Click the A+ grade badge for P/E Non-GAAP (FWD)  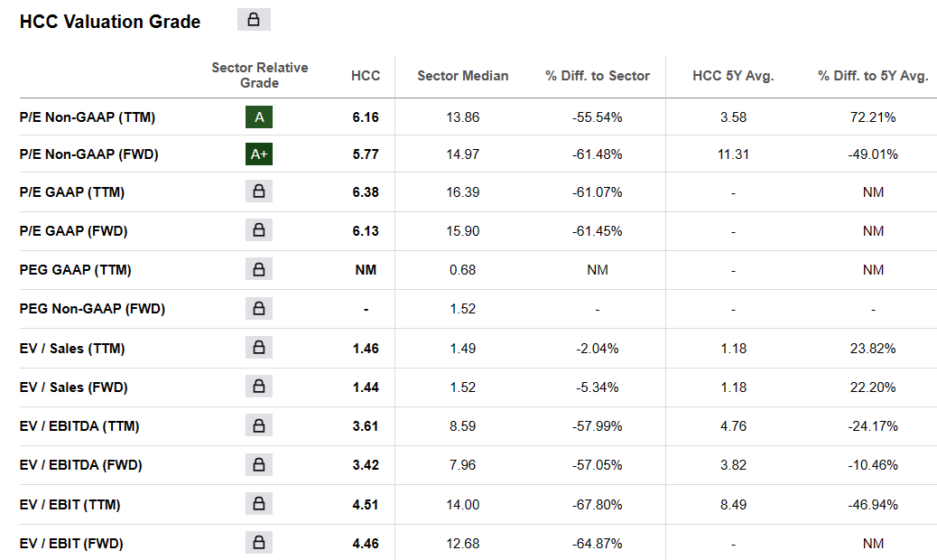point(259,154)
